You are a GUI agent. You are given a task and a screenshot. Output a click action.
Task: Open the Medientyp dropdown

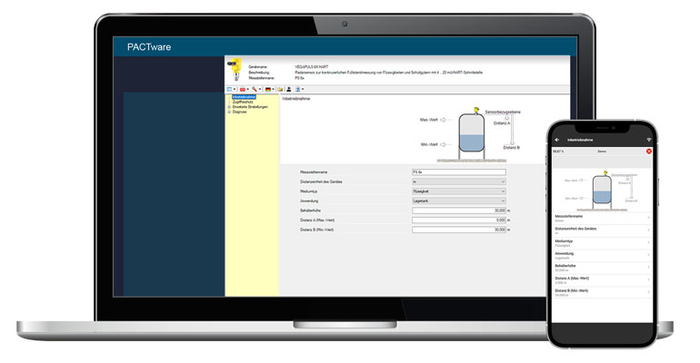click(458, 191)
